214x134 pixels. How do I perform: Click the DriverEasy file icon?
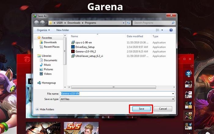73,47
